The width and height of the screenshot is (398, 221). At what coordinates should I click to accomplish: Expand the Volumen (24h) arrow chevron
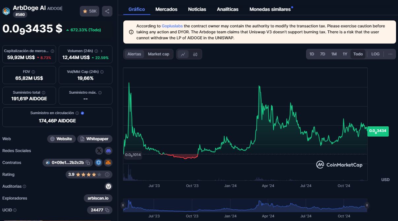102,51
